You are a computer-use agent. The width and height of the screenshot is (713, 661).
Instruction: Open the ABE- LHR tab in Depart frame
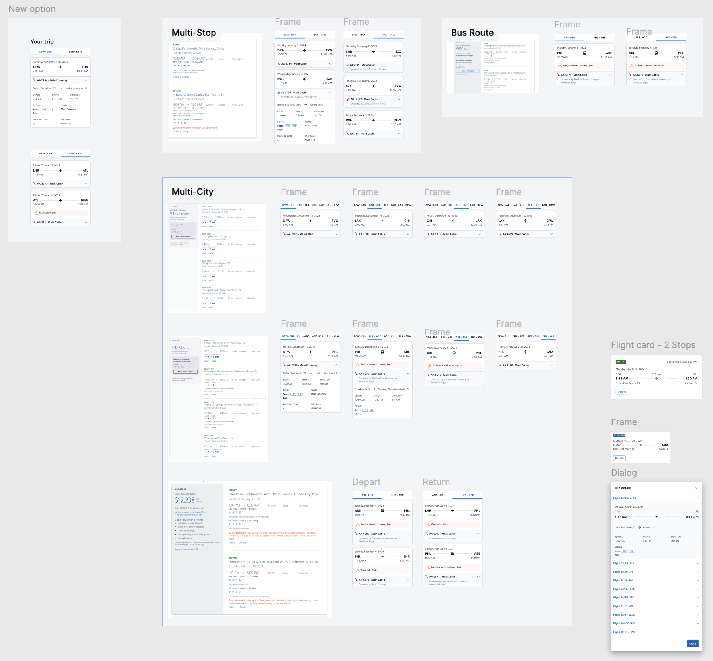pyautogui.click(x=367, y=495)
